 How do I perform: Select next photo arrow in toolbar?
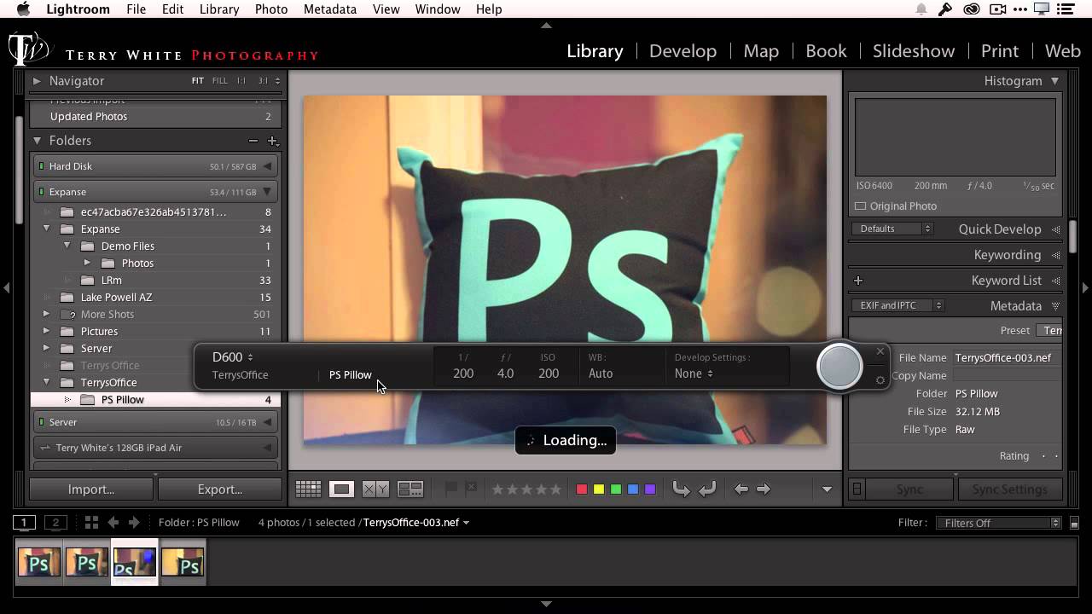(764, 489)
